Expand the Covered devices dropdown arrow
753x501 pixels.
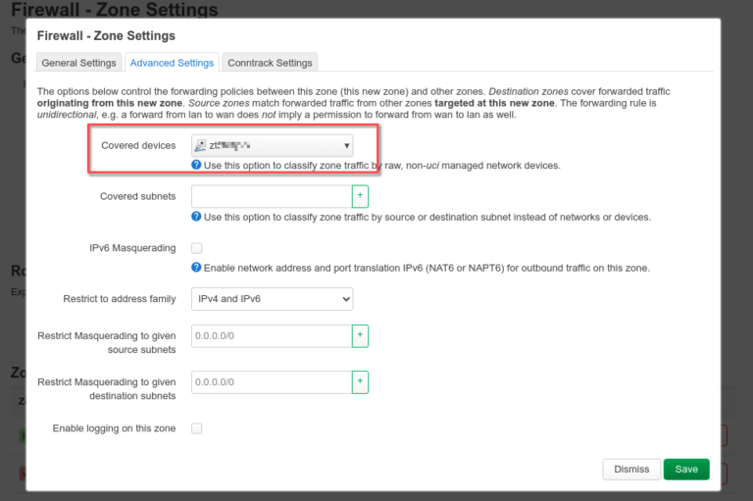tap(346, 146)
